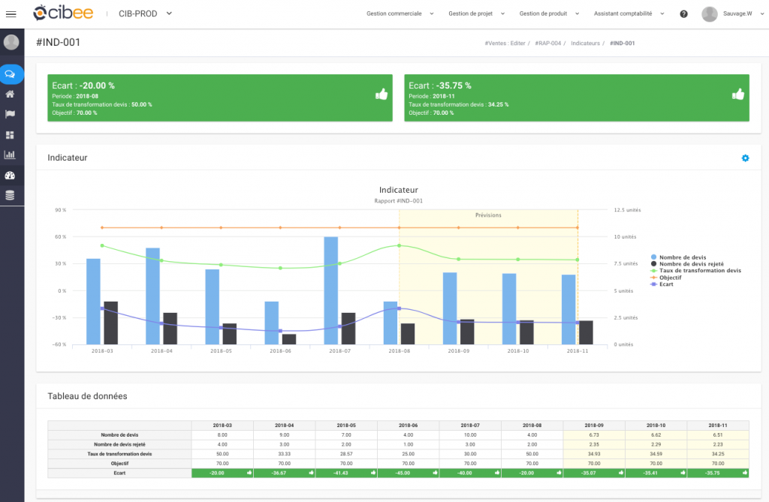769x502 pixels.
Task: Open the Indicateur panel gear settings
Action: point(746,158)
